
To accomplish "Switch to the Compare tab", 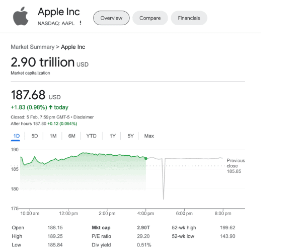I will pyautogui.click(x=150, y=18).
